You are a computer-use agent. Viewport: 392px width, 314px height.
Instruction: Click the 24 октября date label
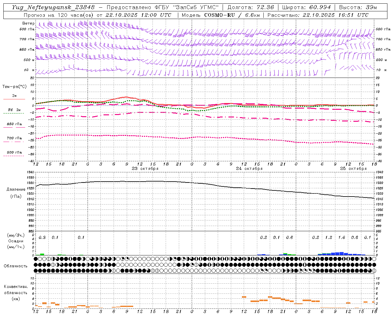(249, 169)
